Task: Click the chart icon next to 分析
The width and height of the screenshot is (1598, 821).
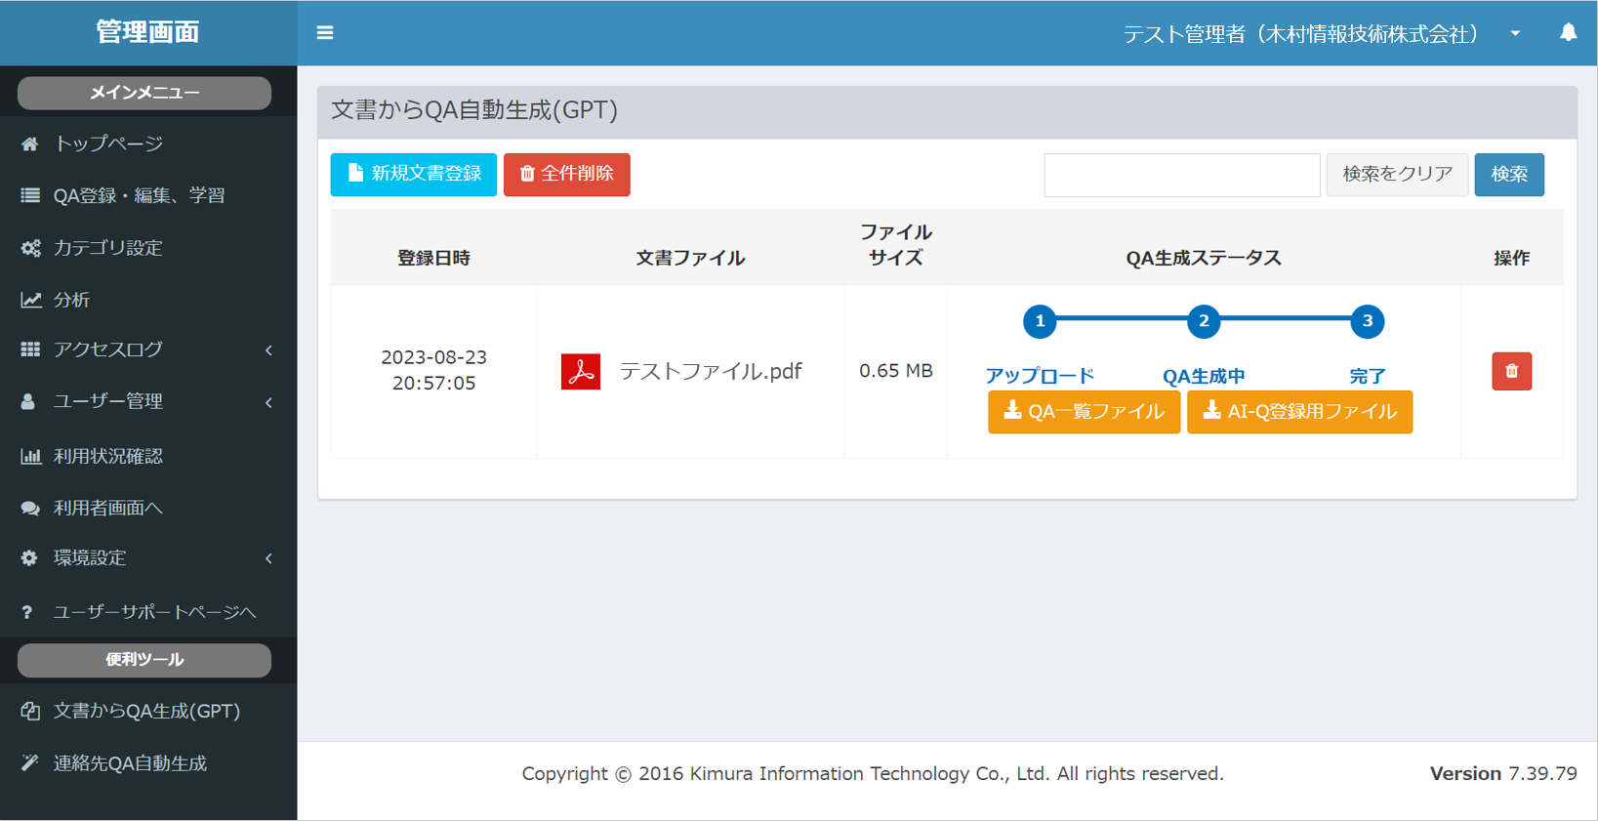Action: click(31, 300)
